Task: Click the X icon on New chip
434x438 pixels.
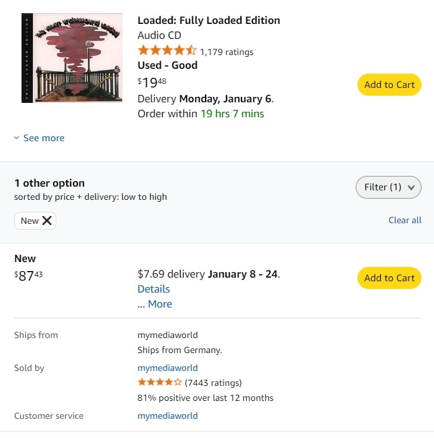Action: coord(47,221)
